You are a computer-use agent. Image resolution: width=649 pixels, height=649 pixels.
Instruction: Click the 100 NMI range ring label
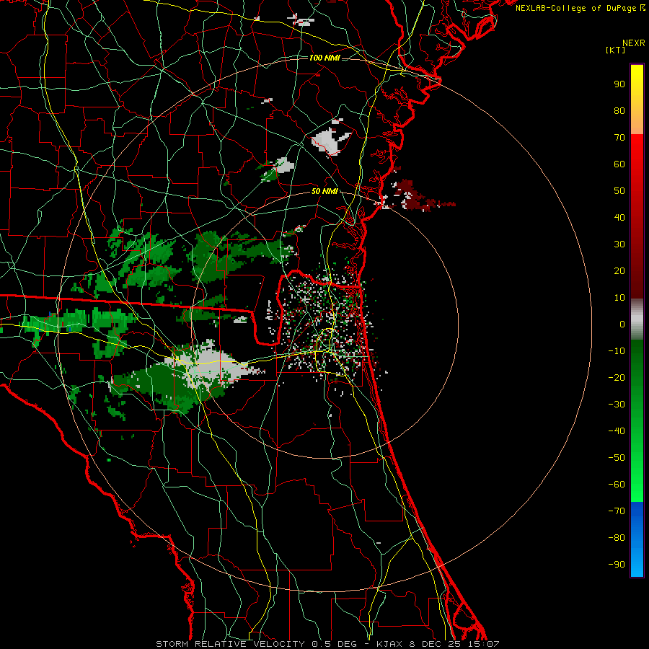point(324,58)
